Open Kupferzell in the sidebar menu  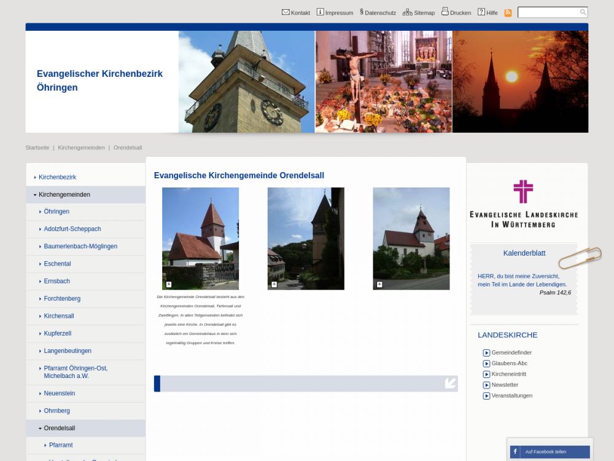[57, 333]
